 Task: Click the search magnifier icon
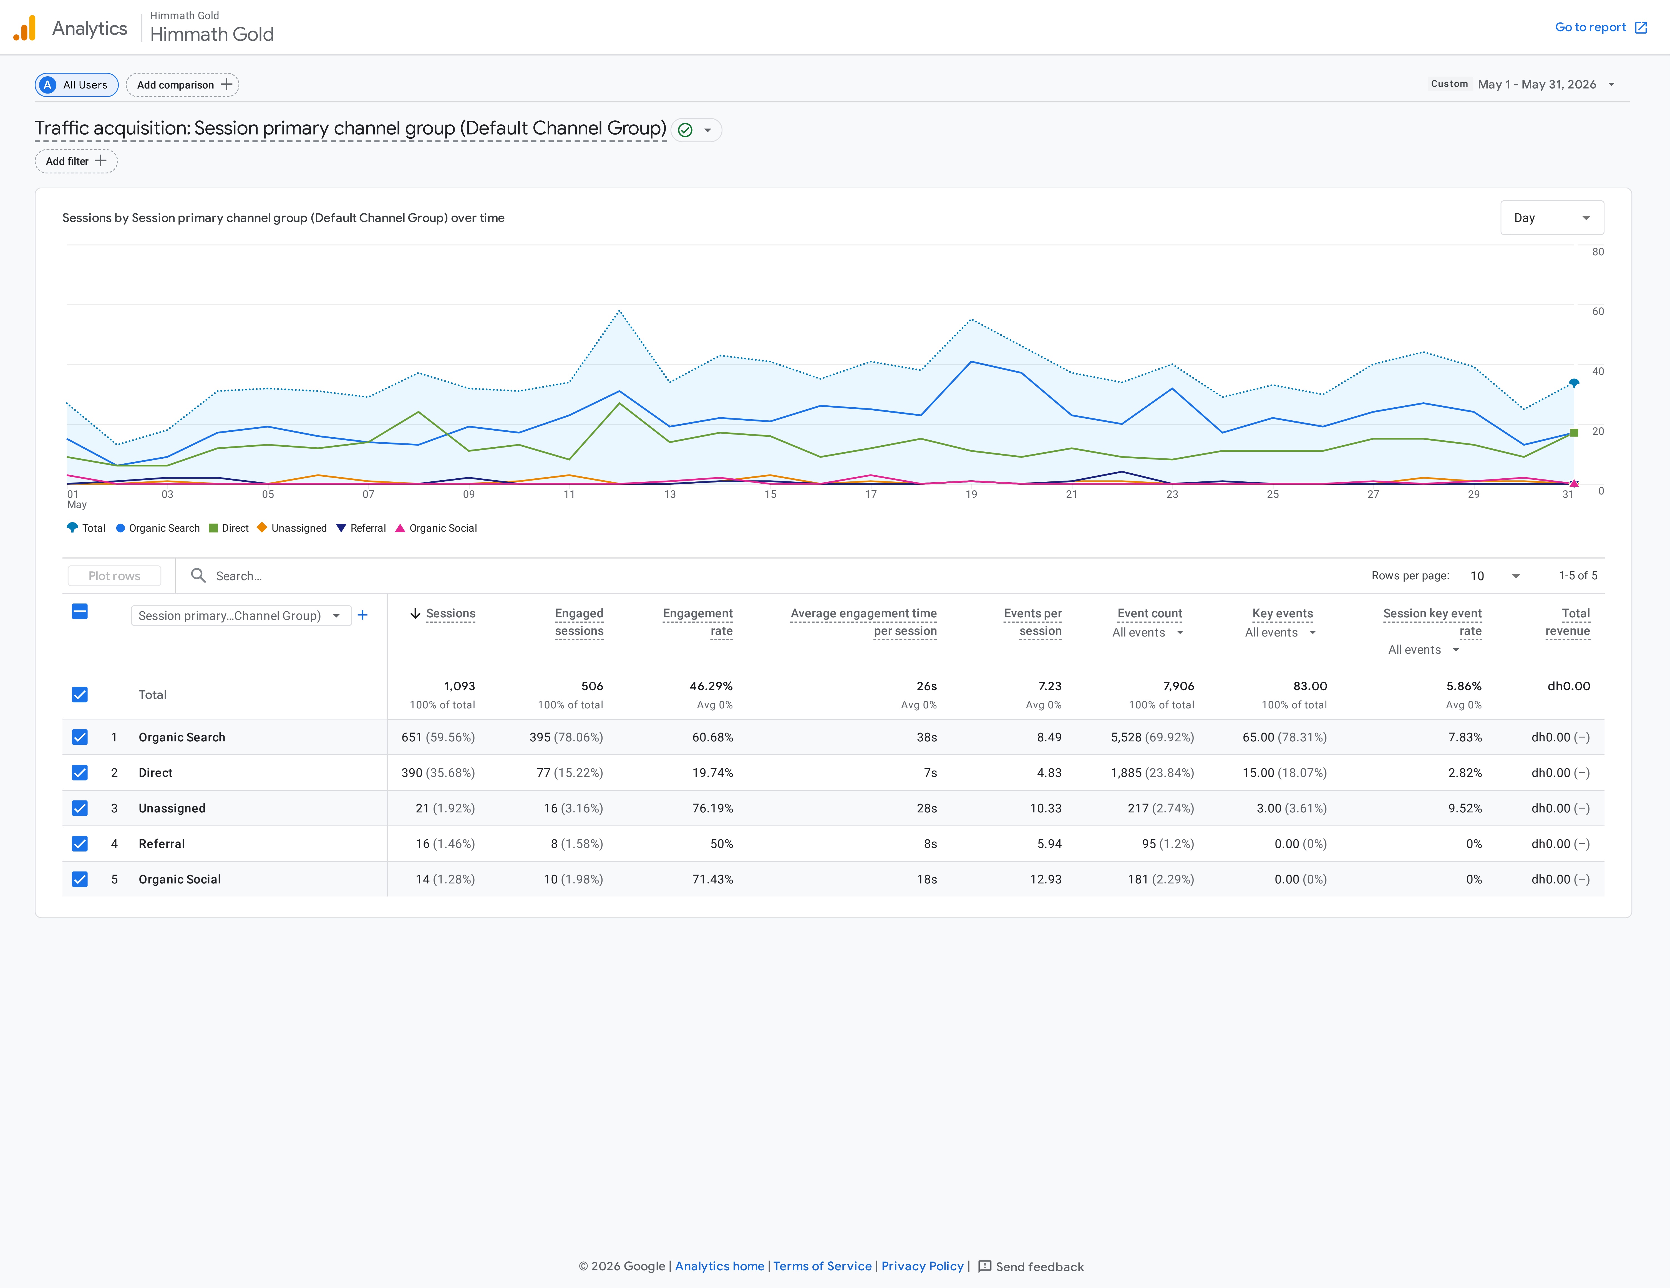click(x=198, y=575)
